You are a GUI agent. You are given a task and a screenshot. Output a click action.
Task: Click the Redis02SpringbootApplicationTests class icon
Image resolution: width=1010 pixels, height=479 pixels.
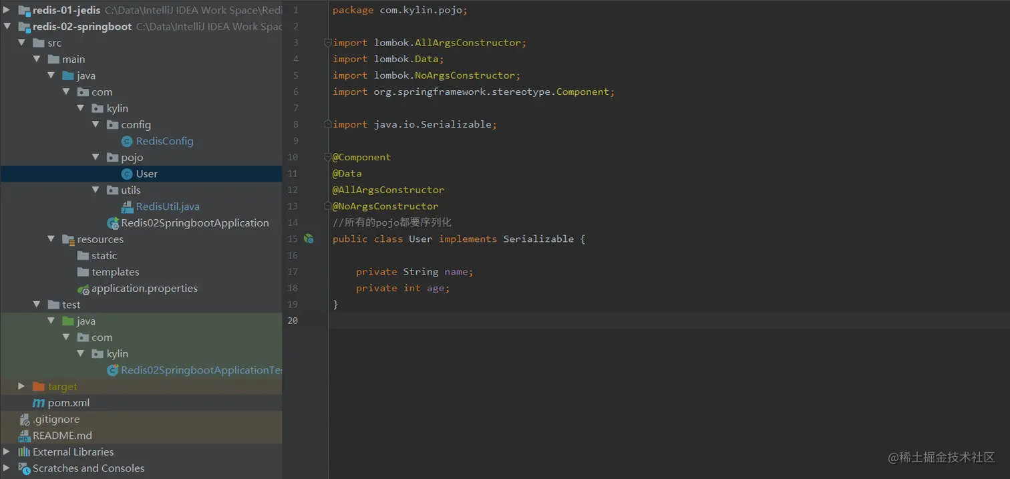(x=113, y=370)
